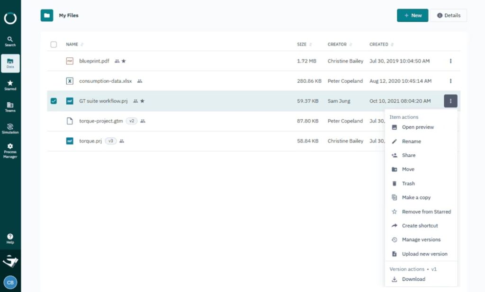485x292 pixels.
Task: Open torque-project.gtm file name
Action: tap(101, 121)
